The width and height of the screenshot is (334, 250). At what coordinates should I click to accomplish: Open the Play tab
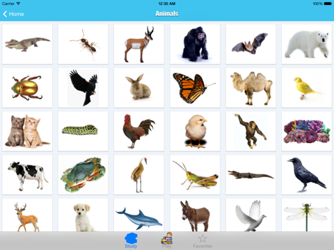pos(167,241)
